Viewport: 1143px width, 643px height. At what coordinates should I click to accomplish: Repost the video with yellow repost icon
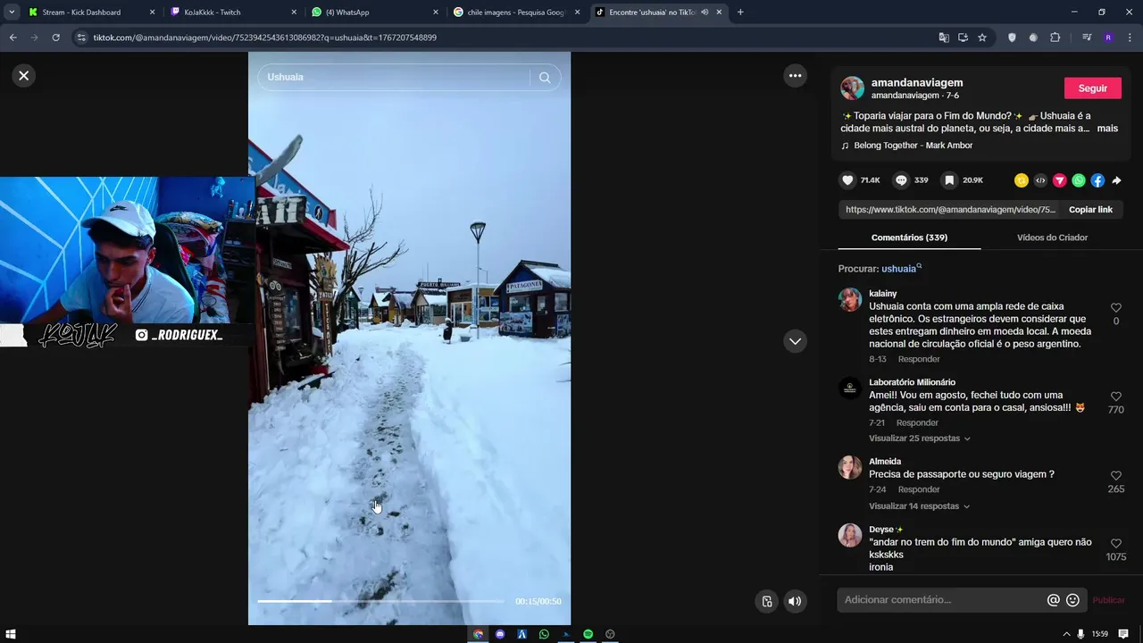[1022, 180]
